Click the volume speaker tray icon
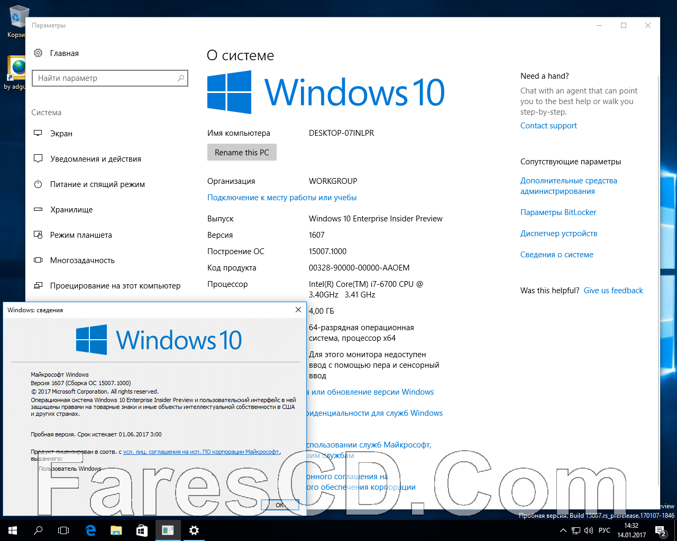 click(589, 530)
